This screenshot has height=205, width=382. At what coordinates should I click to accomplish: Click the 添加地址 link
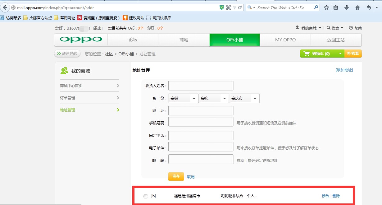(x=344, y=70)
